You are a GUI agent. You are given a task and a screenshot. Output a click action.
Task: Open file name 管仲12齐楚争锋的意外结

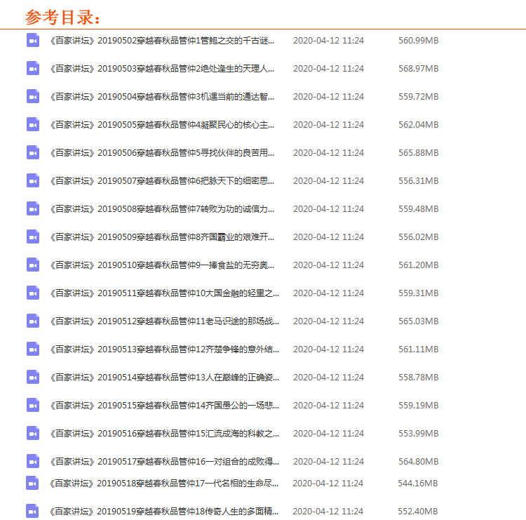point(164,349)
